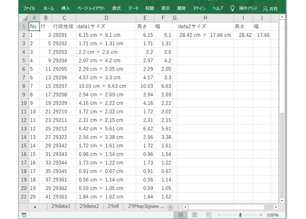The width and height of the screenshot is (306, 219).
Task: Click zoom in plus button
Action: pos(261,215)
